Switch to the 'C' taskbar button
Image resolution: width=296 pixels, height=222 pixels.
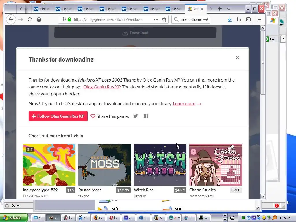[x=83, y=218]
